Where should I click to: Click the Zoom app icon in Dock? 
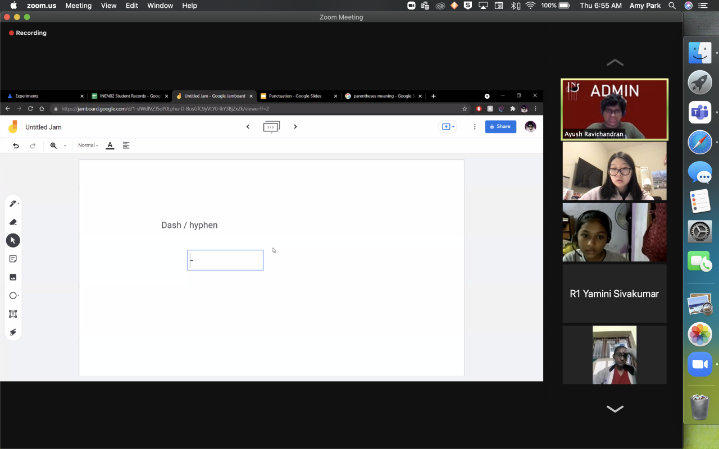coord(700,365)
